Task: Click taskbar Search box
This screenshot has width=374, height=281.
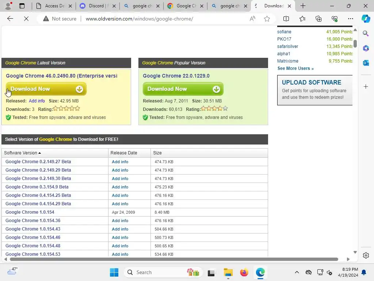Action: coord(163,272)
